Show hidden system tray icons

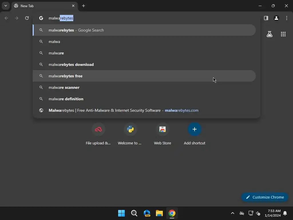[233, 213]
